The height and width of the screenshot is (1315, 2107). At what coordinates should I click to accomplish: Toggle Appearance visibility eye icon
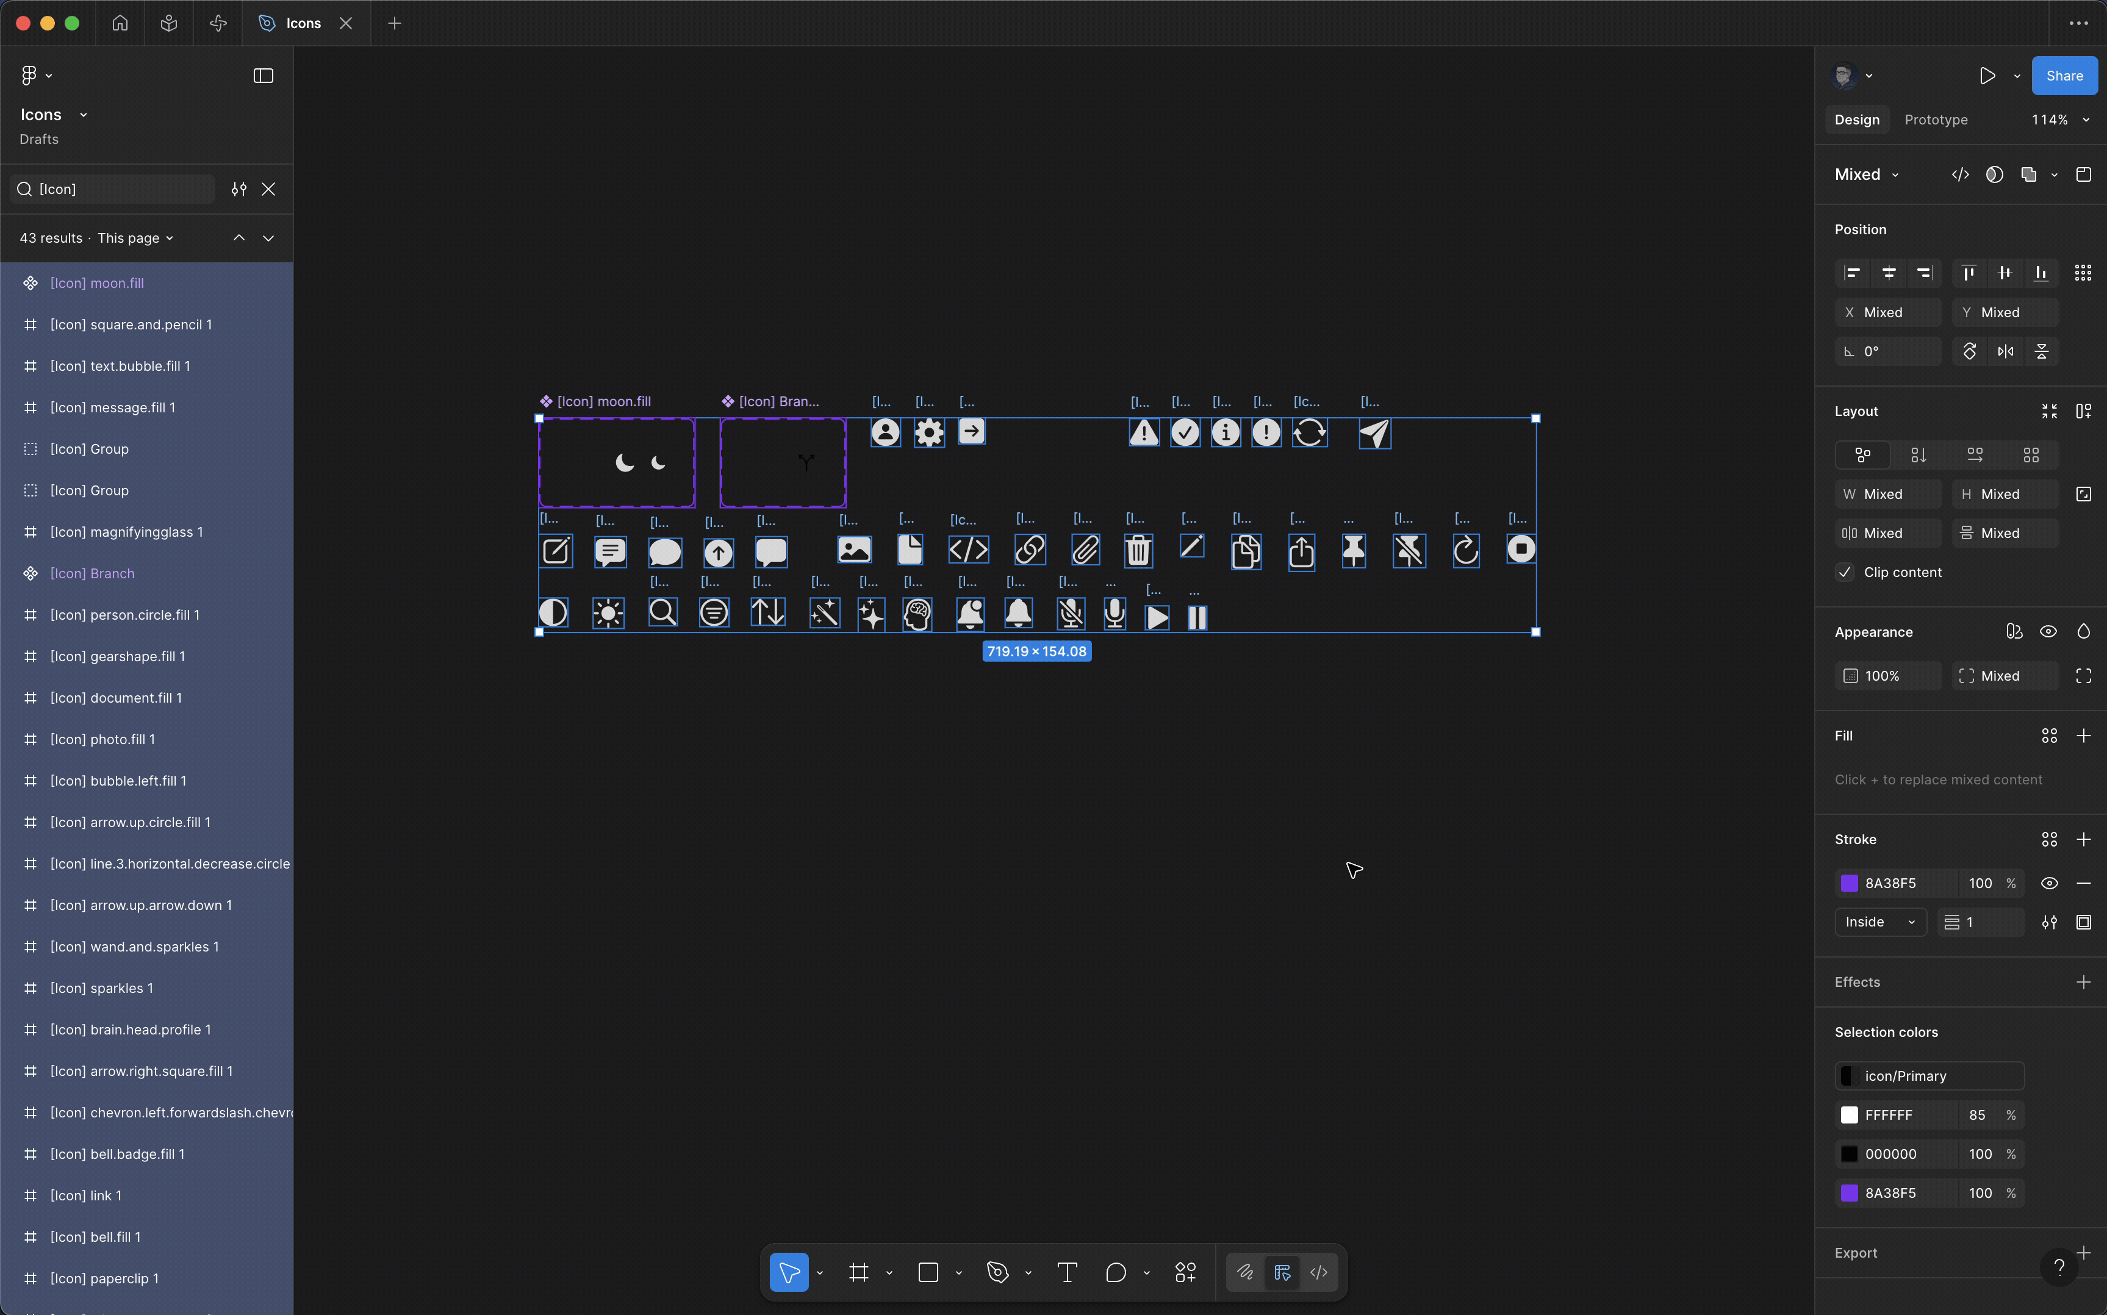pos(2048,631)
